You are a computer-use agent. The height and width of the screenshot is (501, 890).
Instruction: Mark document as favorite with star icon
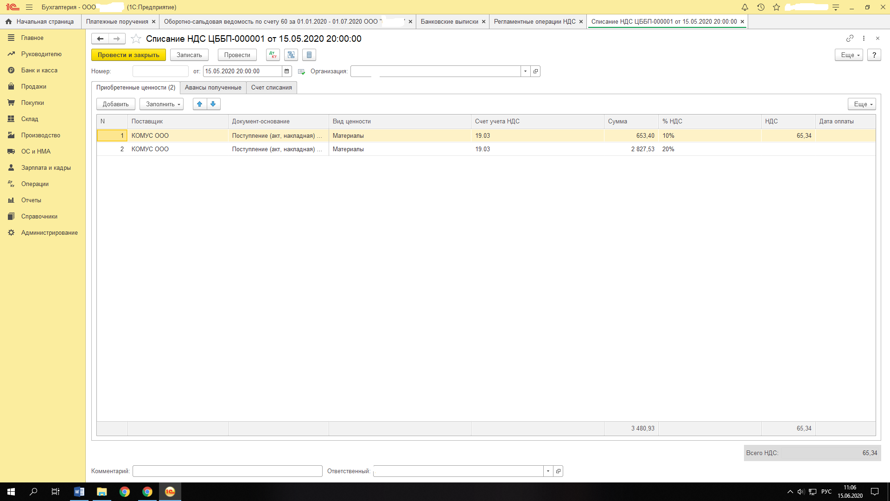coord(136,39)
